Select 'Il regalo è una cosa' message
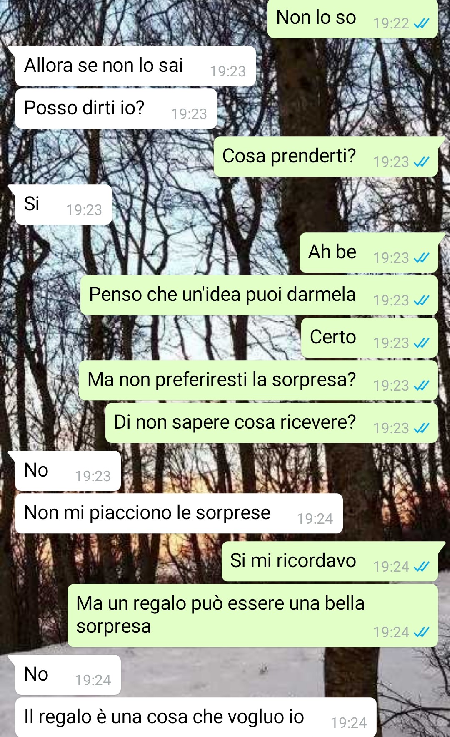 (x=196, y=717)
